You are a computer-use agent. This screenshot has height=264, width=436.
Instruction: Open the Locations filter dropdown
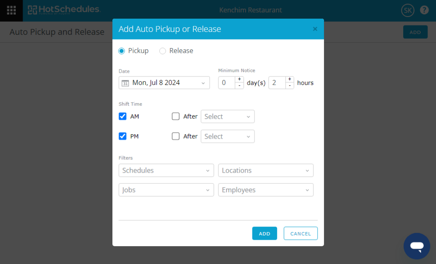pyautogui.click(x=266, y=170)
